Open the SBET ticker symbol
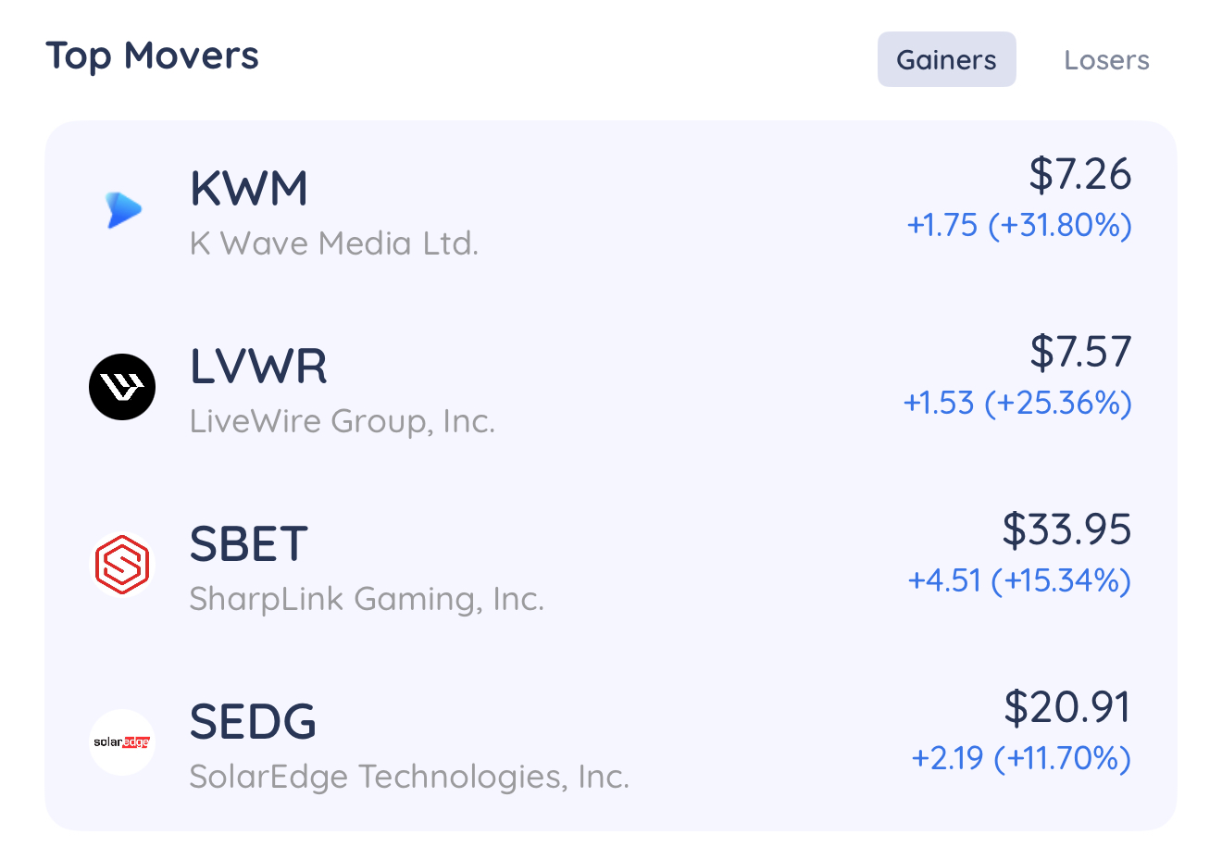Viewport: 1222px width, 847px height. pyautogui.click(x=248, y=544)
